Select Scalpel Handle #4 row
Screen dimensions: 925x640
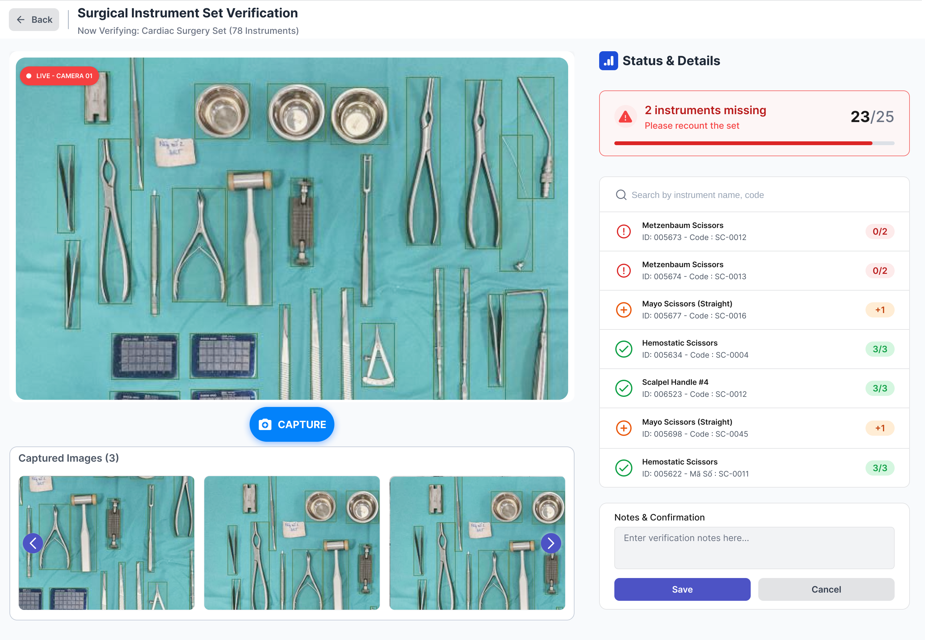pyautogui.click(x=754, y=388)
